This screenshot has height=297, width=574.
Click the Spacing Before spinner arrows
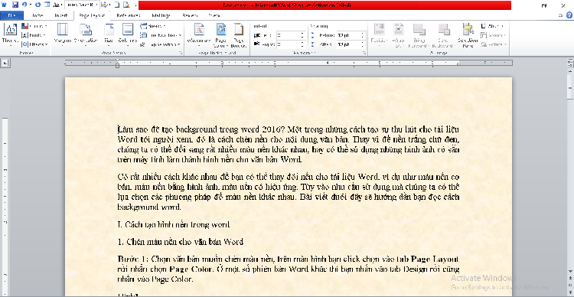click(363, 35)
